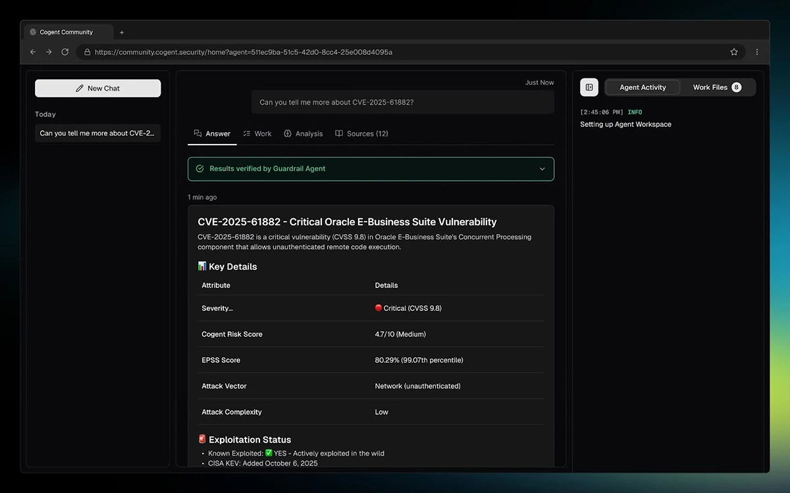The image size is (790, 493).
Task: Open browser three-dot menu
Action: [x=757, y=52]
